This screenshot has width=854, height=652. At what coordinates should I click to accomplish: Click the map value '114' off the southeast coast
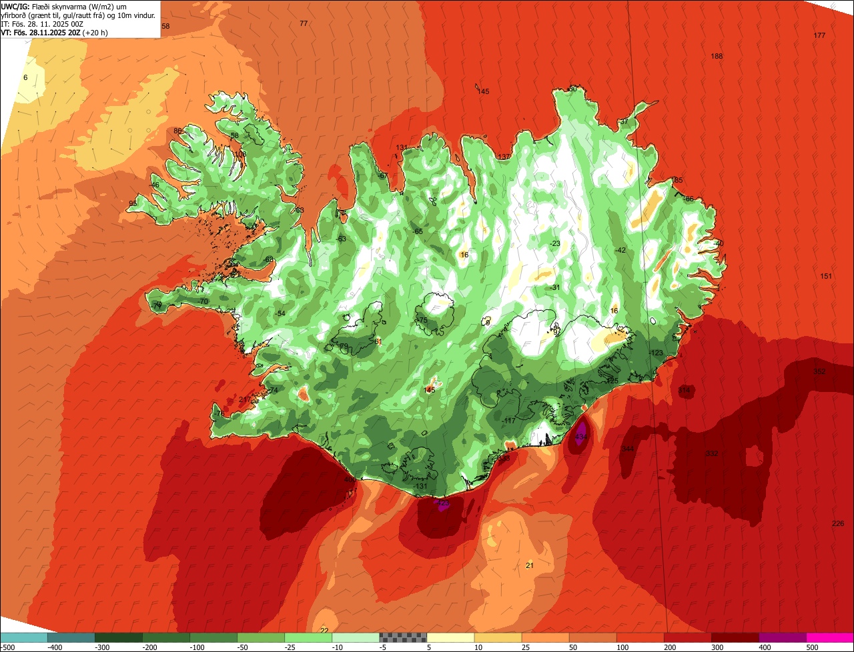tap(685, 390)
